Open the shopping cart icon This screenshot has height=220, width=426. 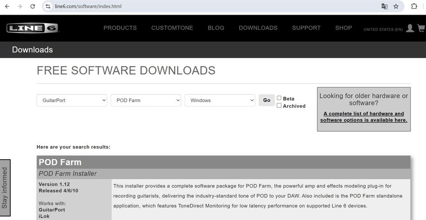point(421,28)
